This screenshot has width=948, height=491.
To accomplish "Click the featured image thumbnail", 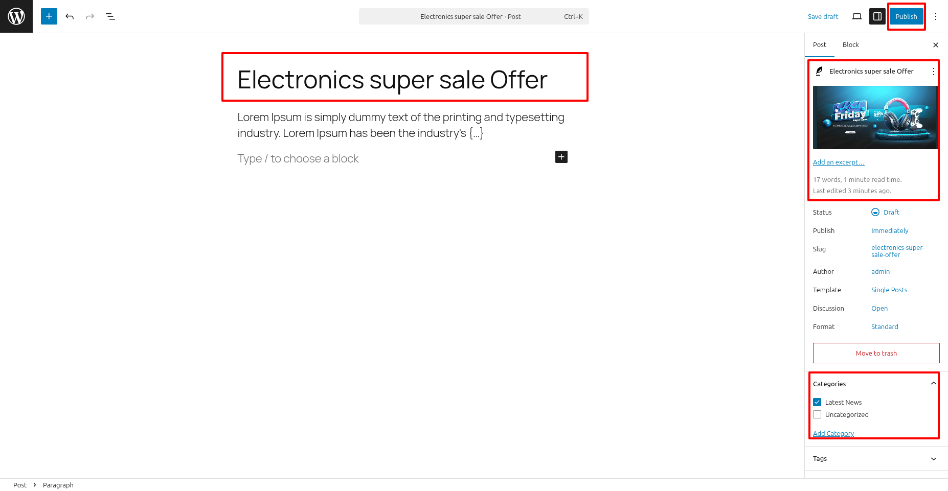I will [875, 118].
